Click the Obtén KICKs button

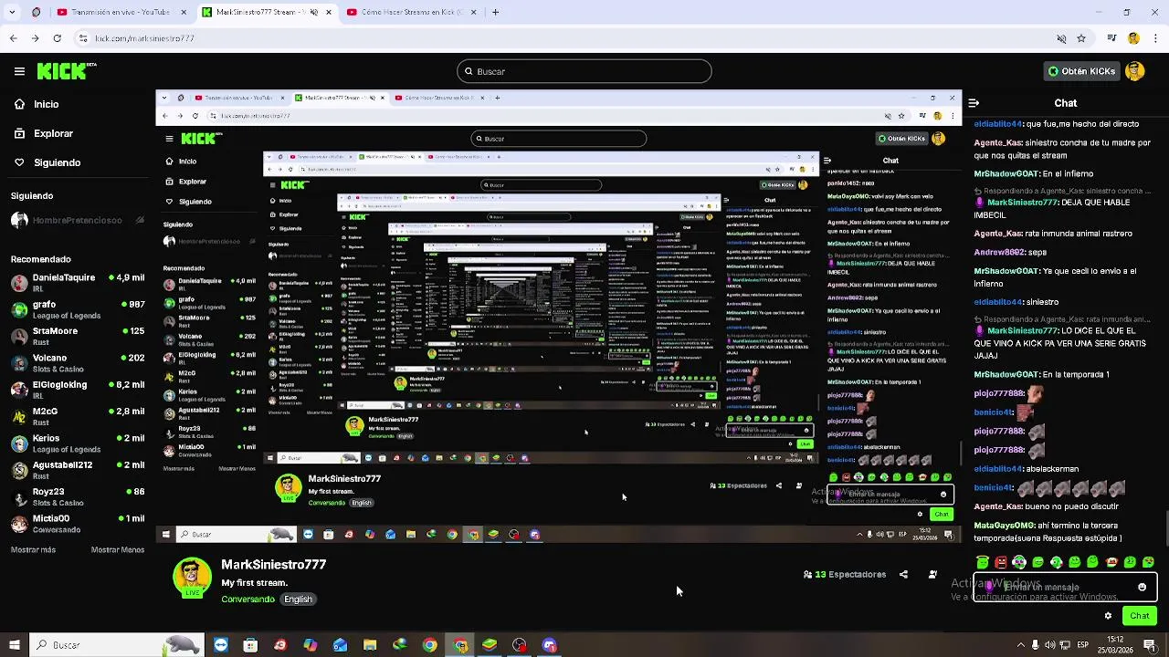1081,71
